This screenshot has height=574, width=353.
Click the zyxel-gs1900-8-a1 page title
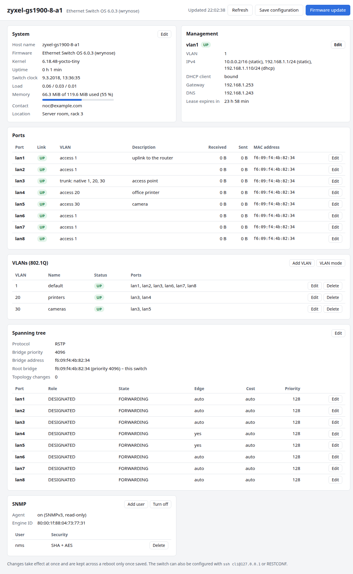tap(35, 10)
